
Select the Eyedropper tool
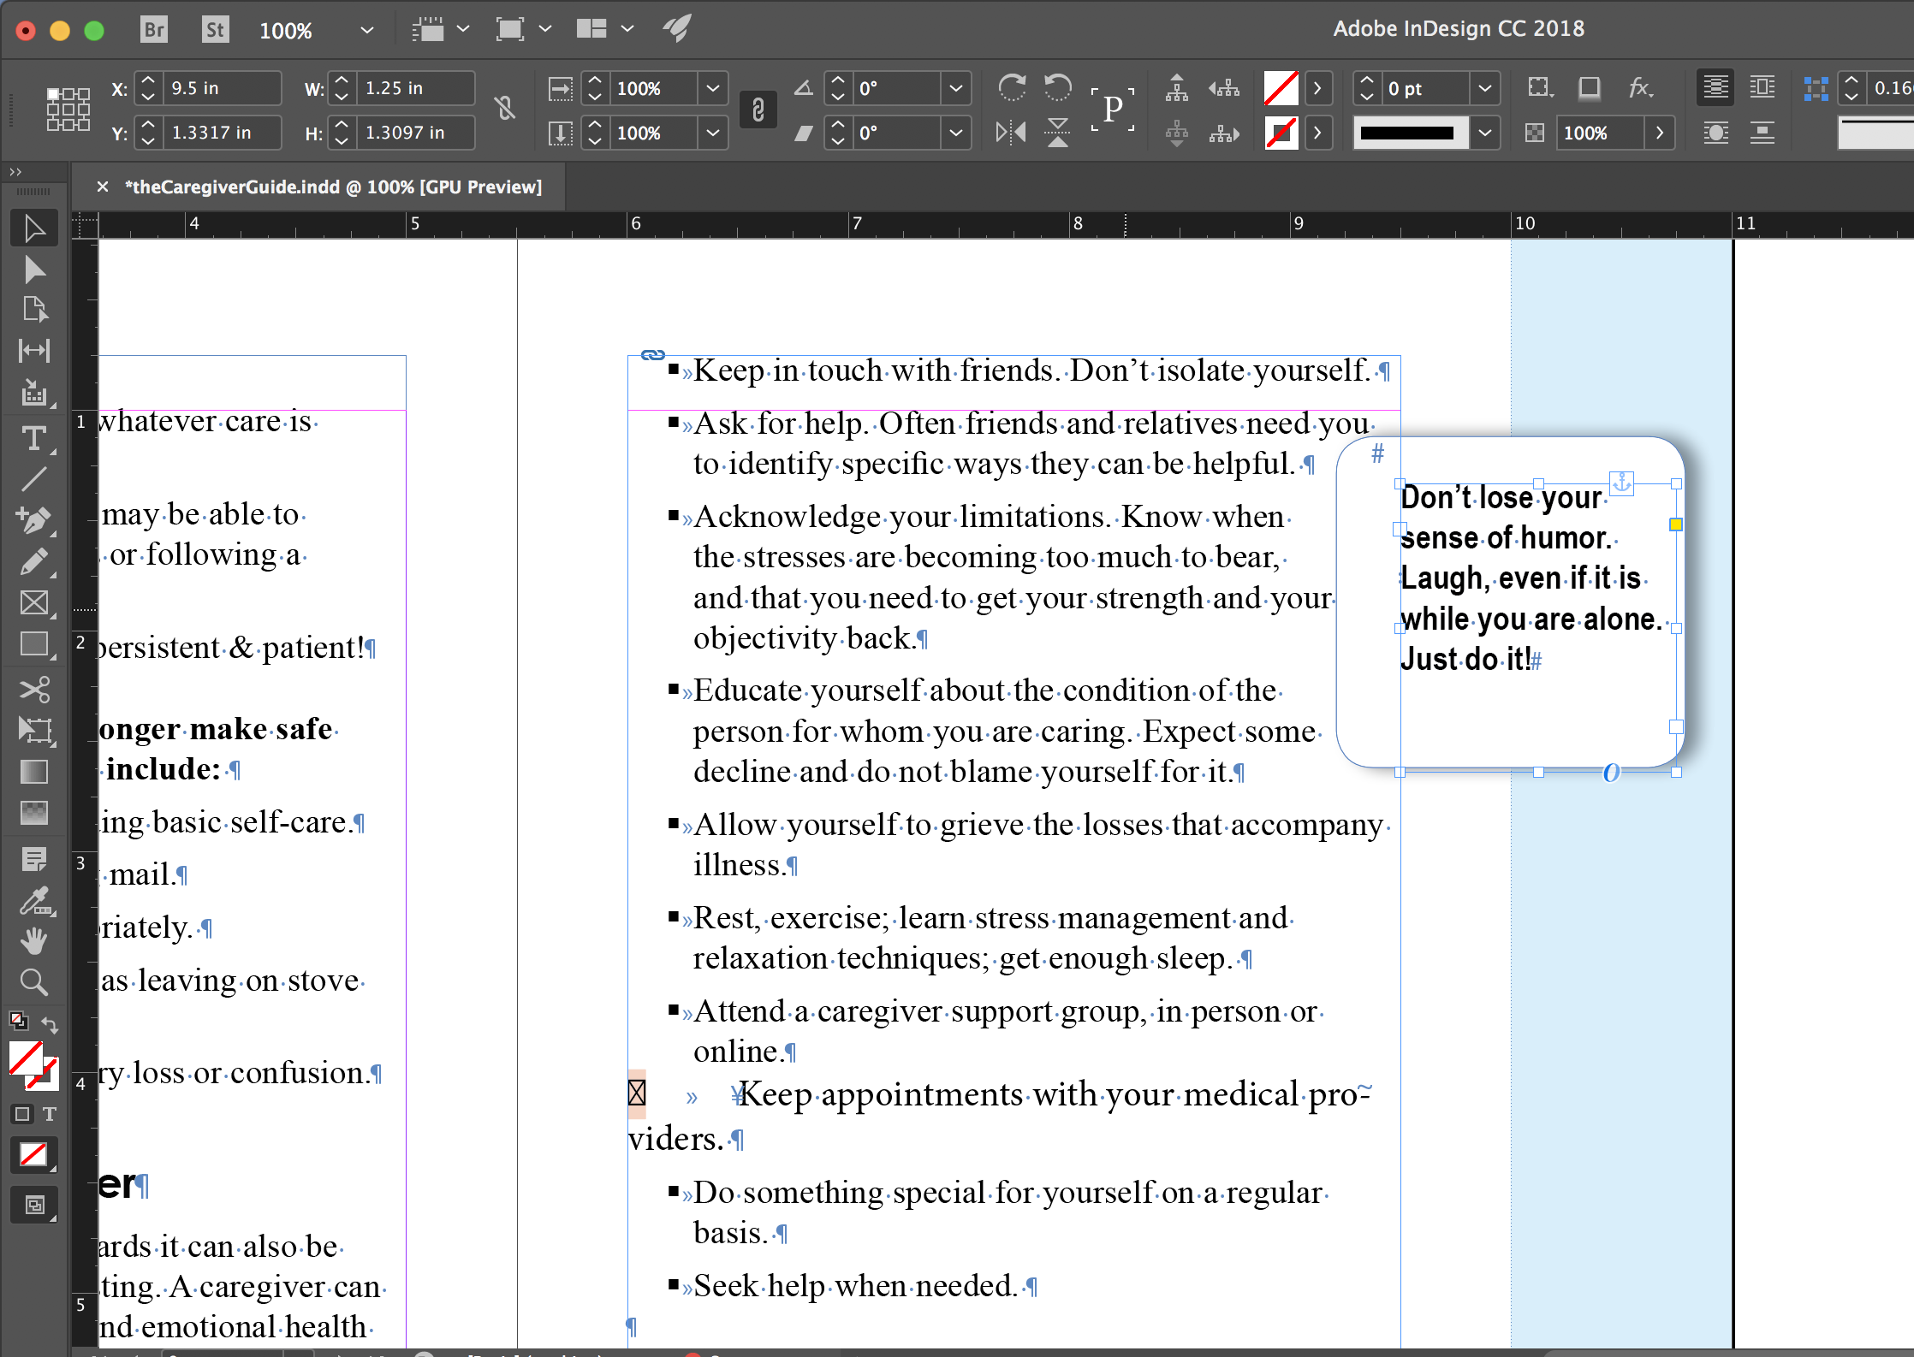pos(33,900)
